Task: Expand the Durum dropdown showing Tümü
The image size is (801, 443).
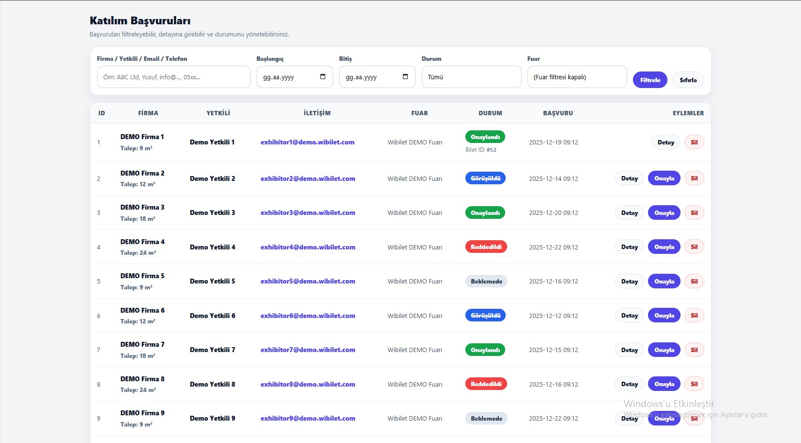Action: tap(471, 77)
